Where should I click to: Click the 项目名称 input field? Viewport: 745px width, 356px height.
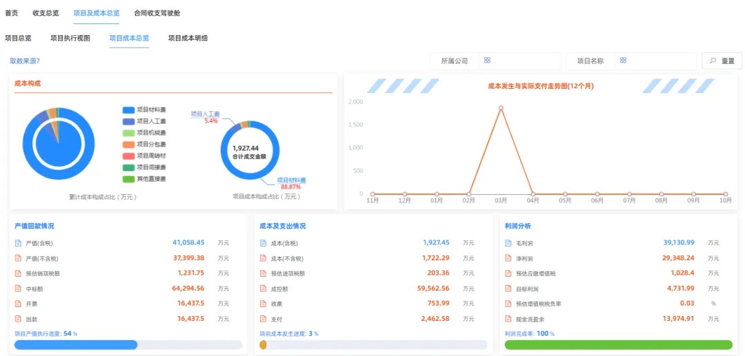click(656, 61)
